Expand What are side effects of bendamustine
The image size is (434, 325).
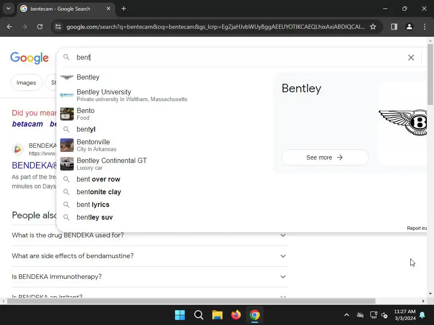pos(150,256)
